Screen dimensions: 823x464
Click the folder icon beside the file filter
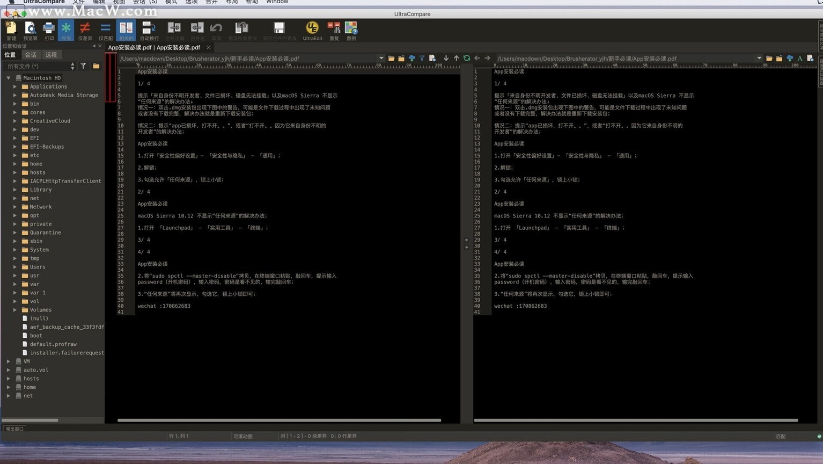[96, 66]
